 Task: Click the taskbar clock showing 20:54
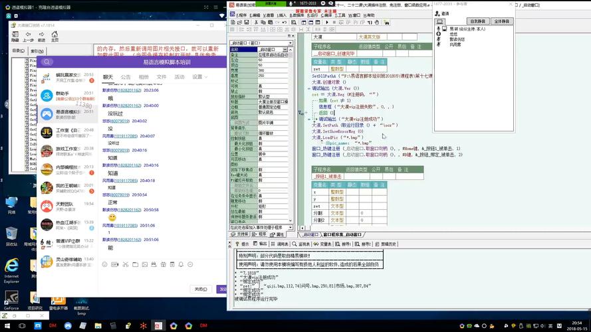click(576, 325)
